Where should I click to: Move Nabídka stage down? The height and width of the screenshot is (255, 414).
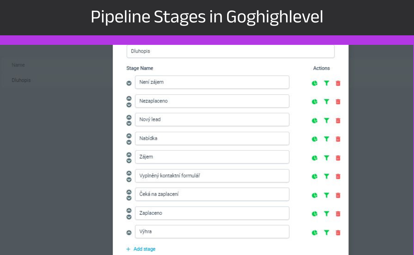(x=129, y=142)
